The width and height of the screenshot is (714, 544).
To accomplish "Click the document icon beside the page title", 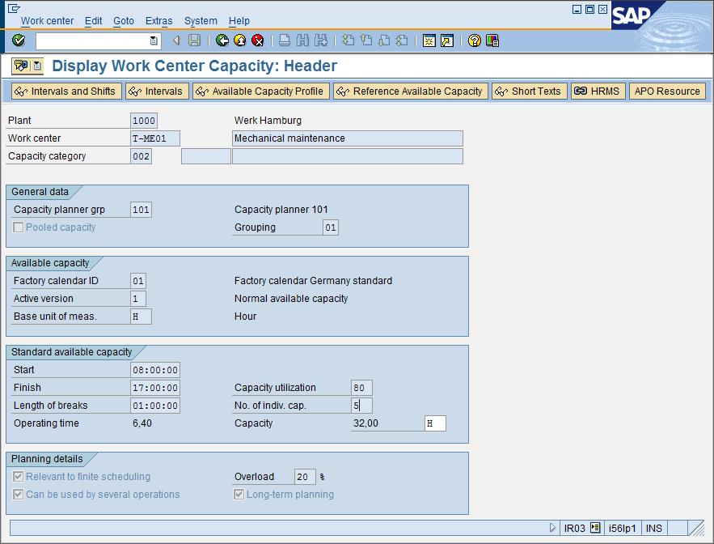I will (x=37, y=66).
